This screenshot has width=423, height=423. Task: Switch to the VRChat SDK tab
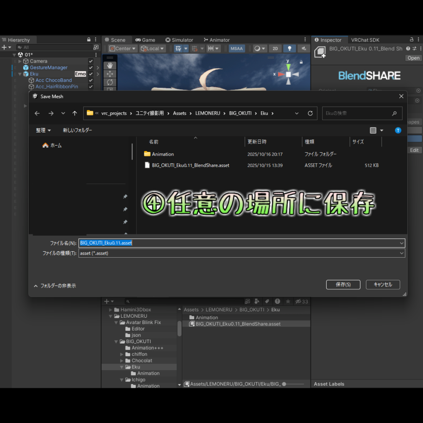[365, 40]
